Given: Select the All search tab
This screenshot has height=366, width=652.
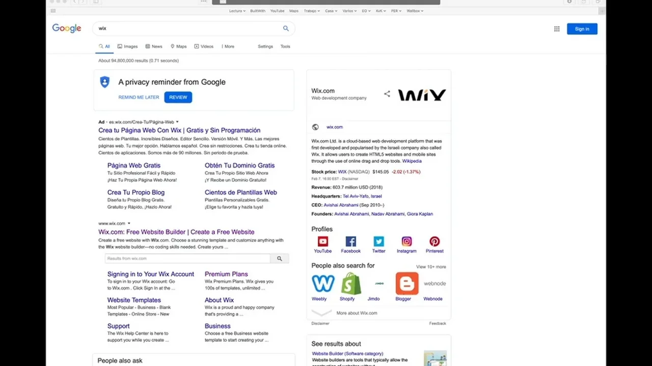Looking at the screenshot, I should (104, 46).
